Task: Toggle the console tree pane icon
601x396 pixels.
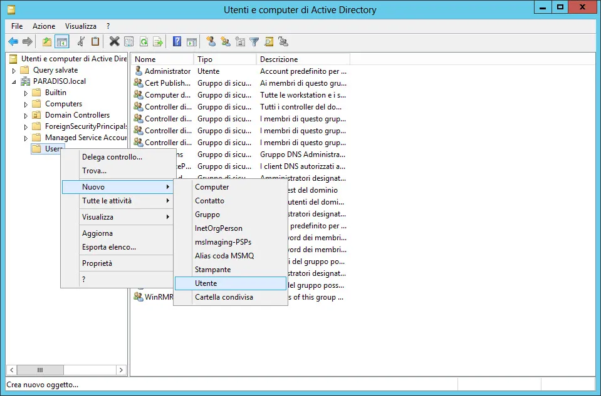Action: point(61,42)
